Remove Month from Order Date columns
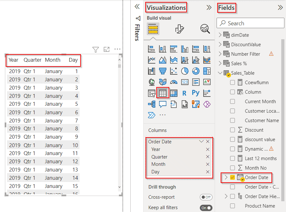 208,164
